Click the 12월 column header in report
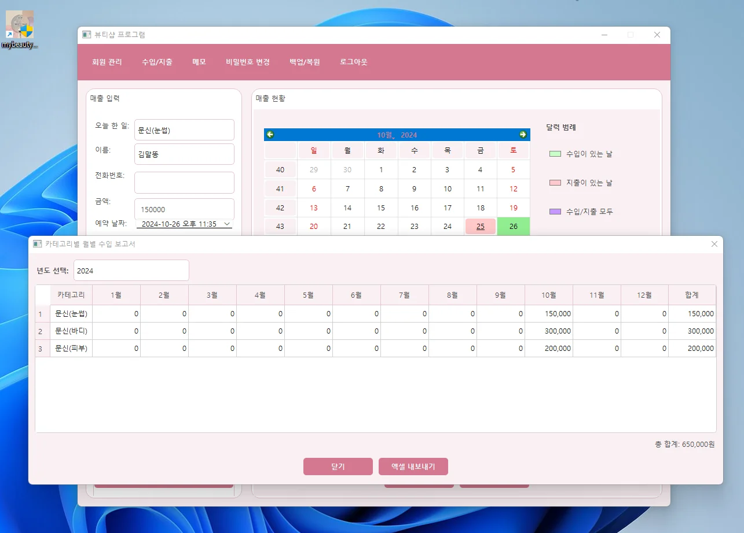The image size is (744, 533). coord(645,295)
